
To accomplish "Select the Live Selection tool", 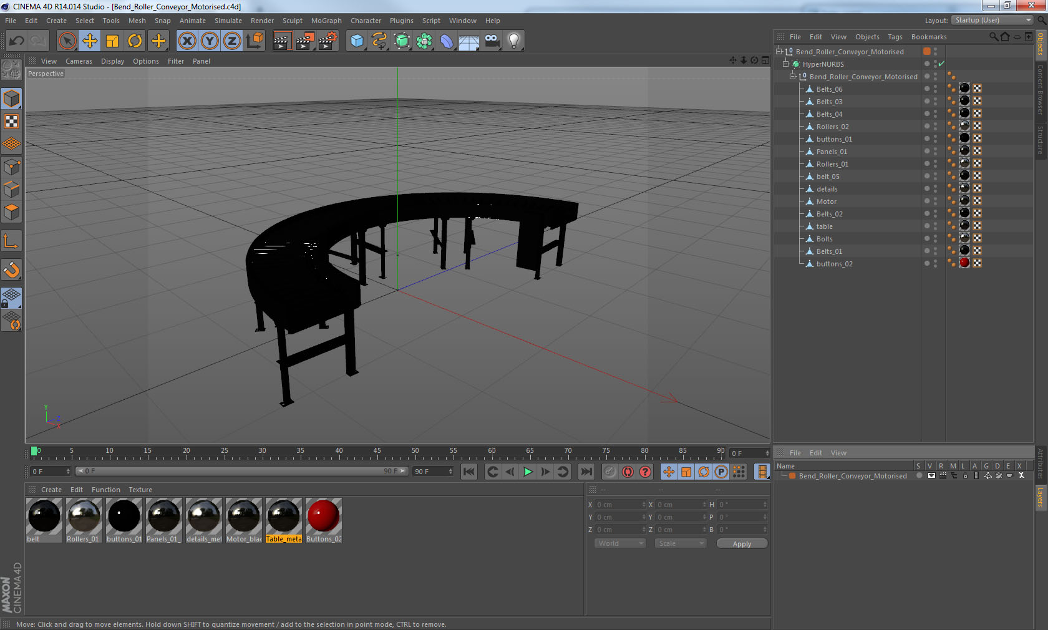I will (67, 41).
